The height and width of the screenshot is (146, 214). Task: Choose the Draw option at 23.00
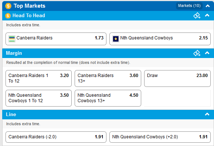[177, 78]
